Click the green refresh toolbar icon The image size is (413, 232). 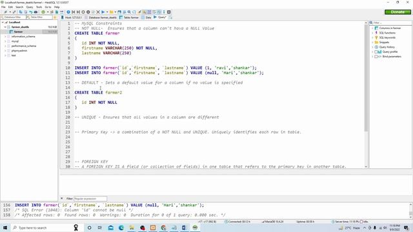(43, 12)
